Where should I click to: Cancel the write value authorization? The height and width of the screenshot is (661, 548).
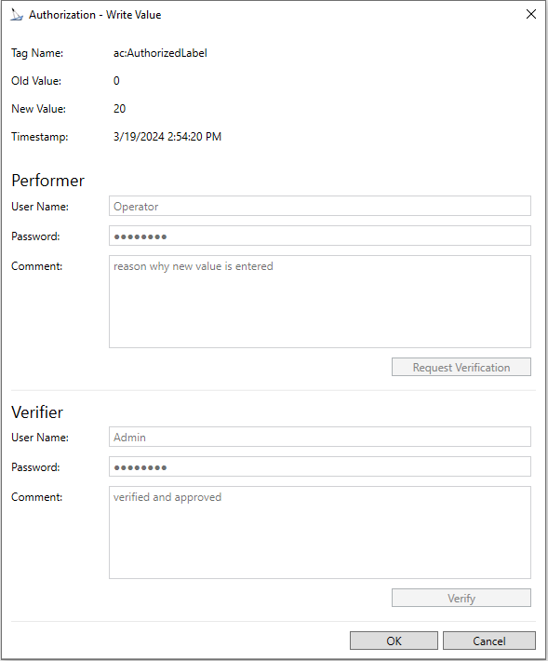tap(489, 641)
